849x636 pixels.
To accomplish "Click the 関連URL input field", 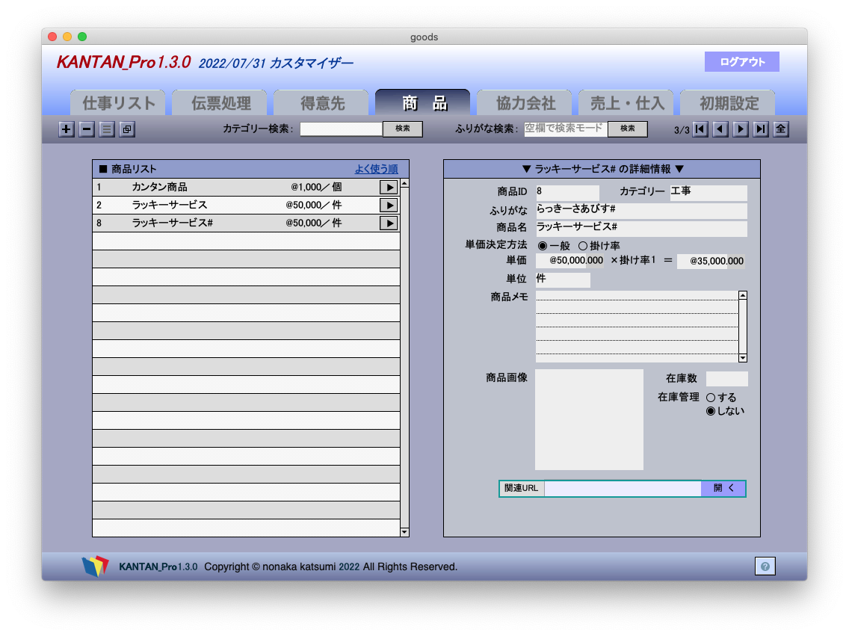I will [623, 488].
